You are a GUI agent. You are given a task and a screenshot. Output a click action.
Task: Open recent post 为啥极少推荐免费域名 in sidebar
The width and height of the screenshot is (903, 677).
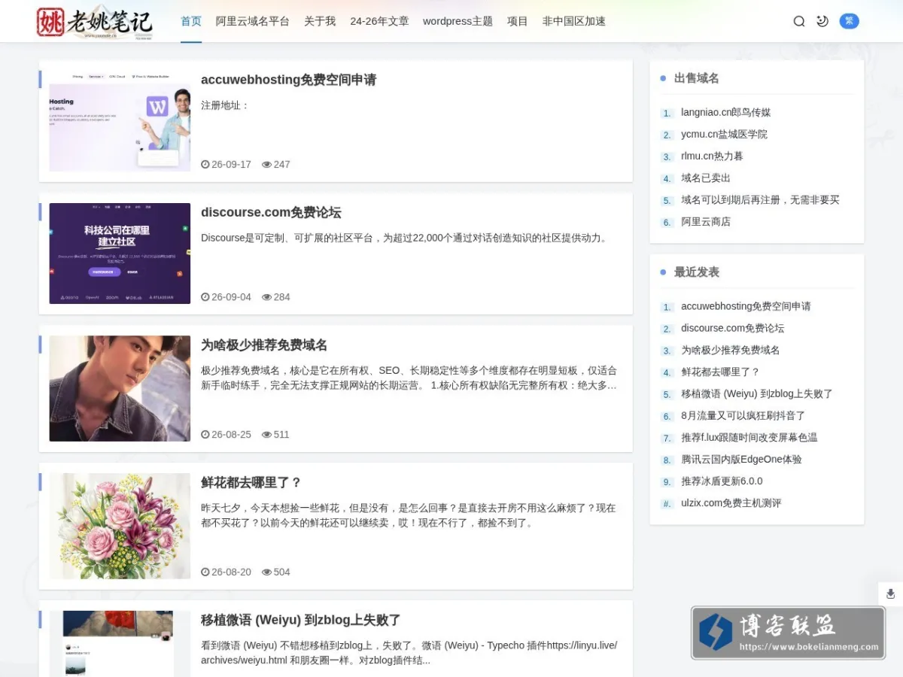[730, 351]
